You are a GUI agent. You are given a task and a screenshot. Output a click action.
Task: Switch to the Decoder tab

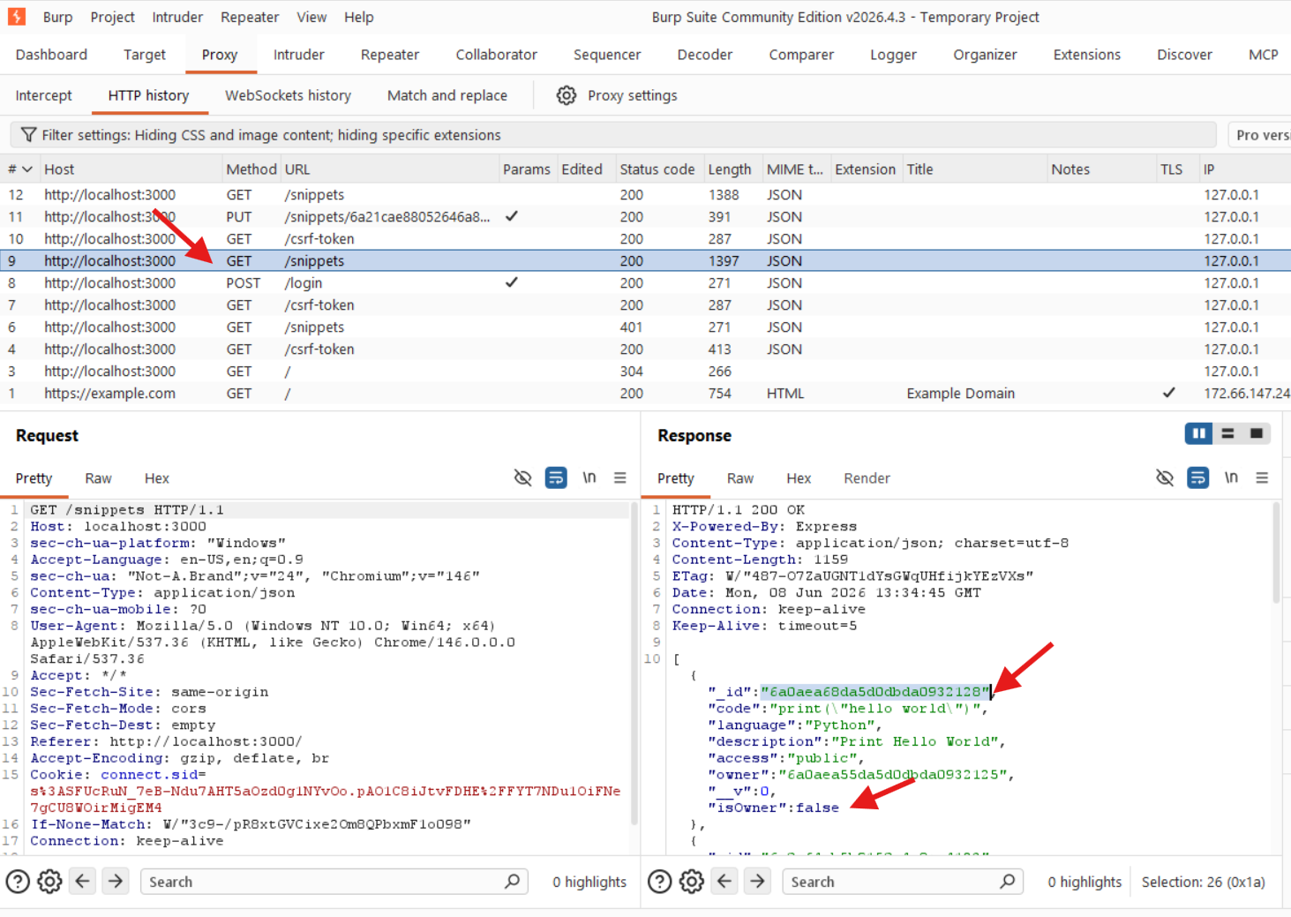[x=704, y=55]
